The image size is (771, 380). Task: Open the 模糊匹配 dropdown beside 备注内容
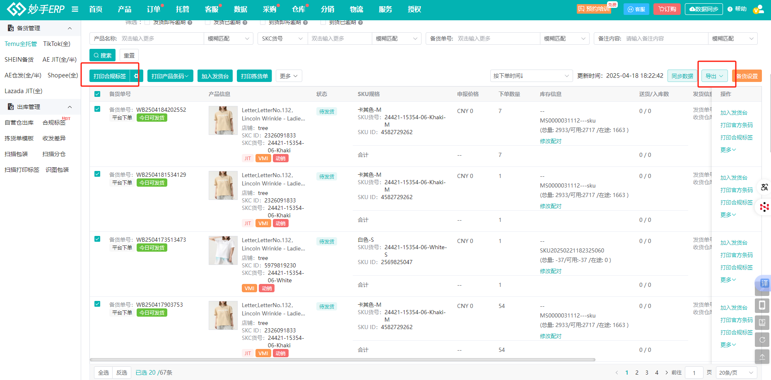click(x=732, y=38)
